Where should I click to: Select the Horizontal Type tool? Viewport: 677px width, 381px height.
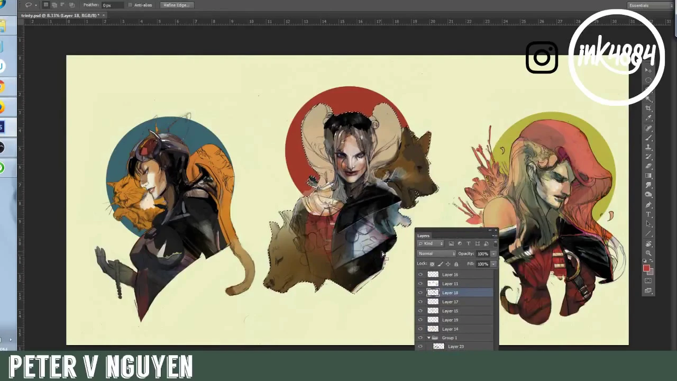click(648, 214)
